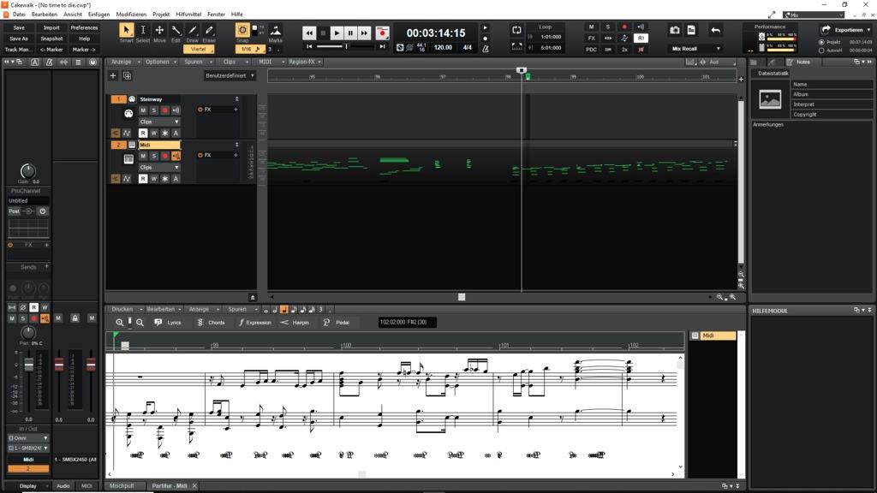The height and width of the screenshot is (493, 877).
Task: Open the Exportieren dropdown
Action: (x=845, y=30)
